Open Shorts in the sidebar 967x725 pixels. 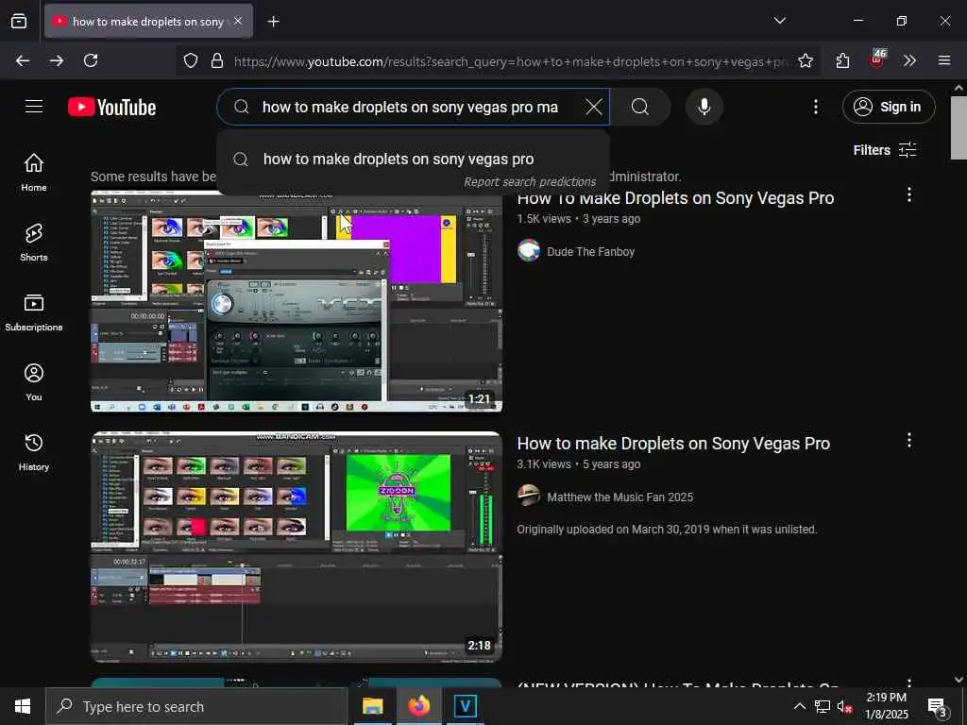(34, 243)
